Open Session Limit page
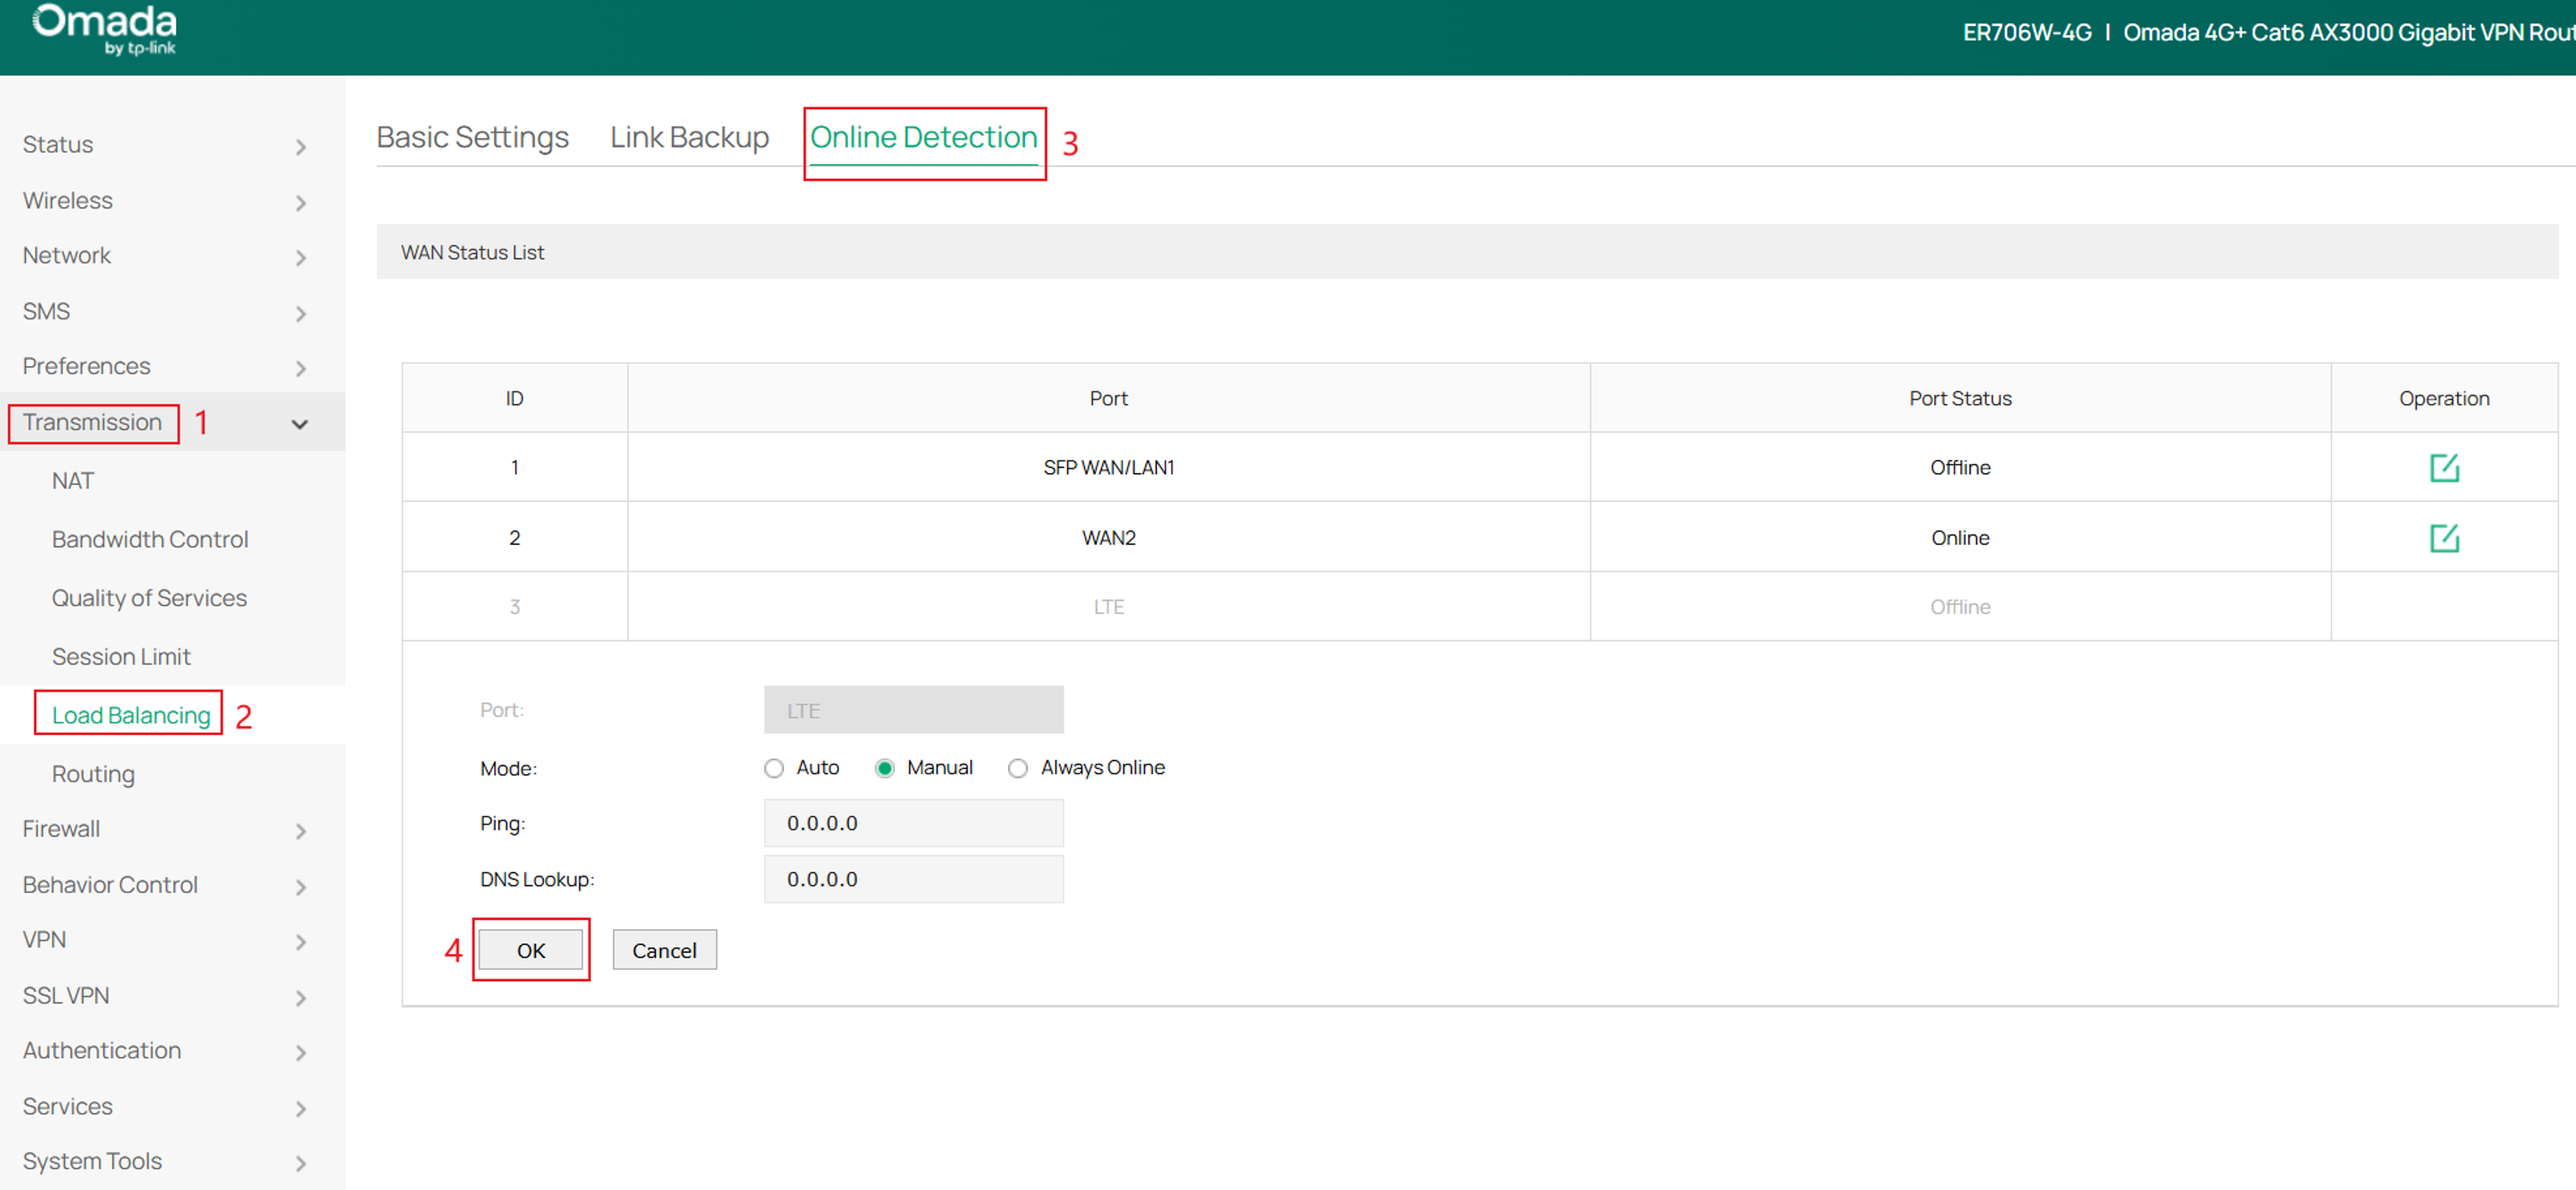Screen dimensions: 2576x1190 121,658
